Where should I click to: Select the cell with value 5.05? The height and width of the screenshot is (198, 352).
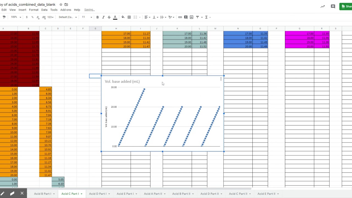[x=58, y=179]
